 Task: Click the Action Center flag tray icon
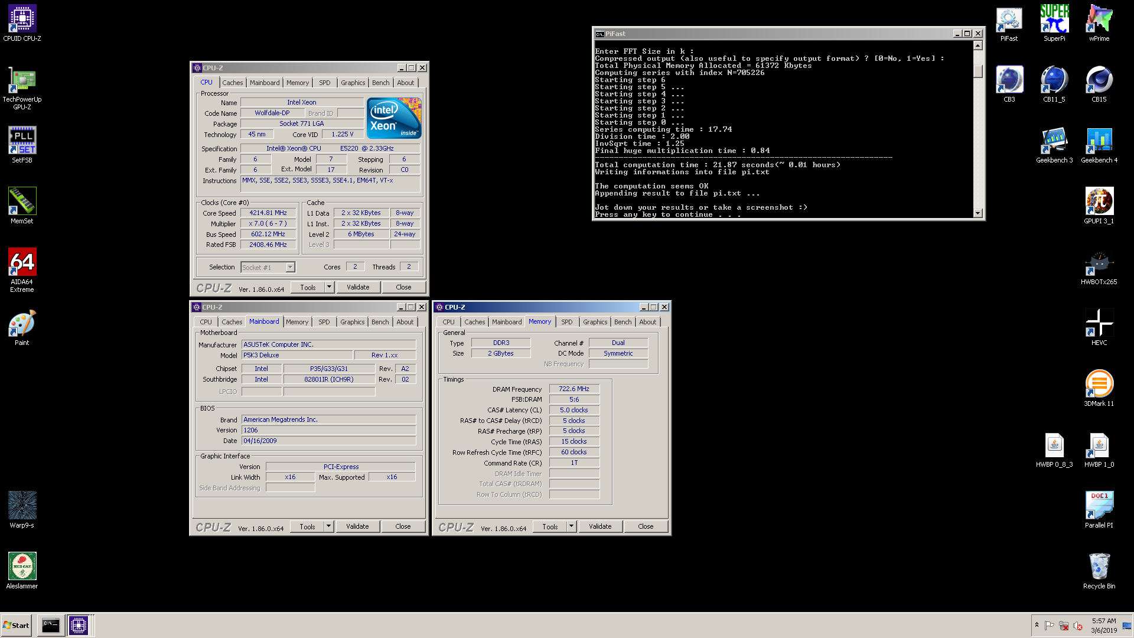point(1050,626)
